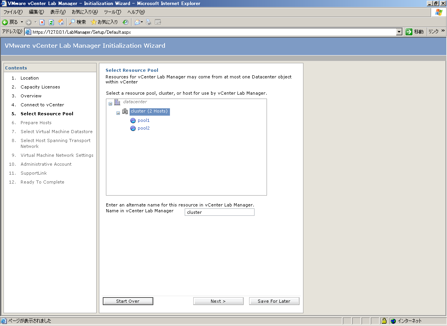Open the Search (検索) toolbar button
Image resolution: width=447 pixels, height=326 pixels.
(x=78, y=22)
